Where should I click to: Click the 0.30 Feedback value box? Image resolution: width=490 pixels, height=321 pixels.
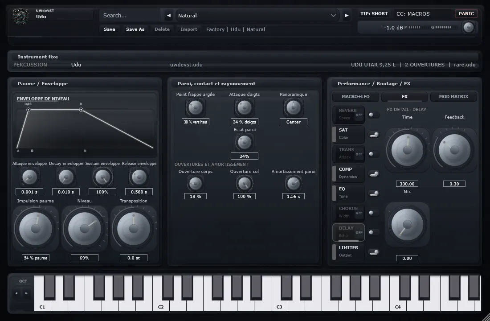coord(454,184)
